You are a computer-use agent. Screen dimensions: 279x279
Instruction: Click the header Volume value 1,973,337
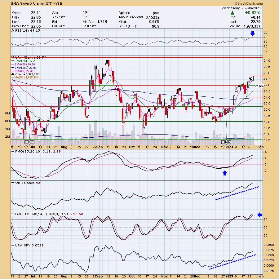point(252,26)
